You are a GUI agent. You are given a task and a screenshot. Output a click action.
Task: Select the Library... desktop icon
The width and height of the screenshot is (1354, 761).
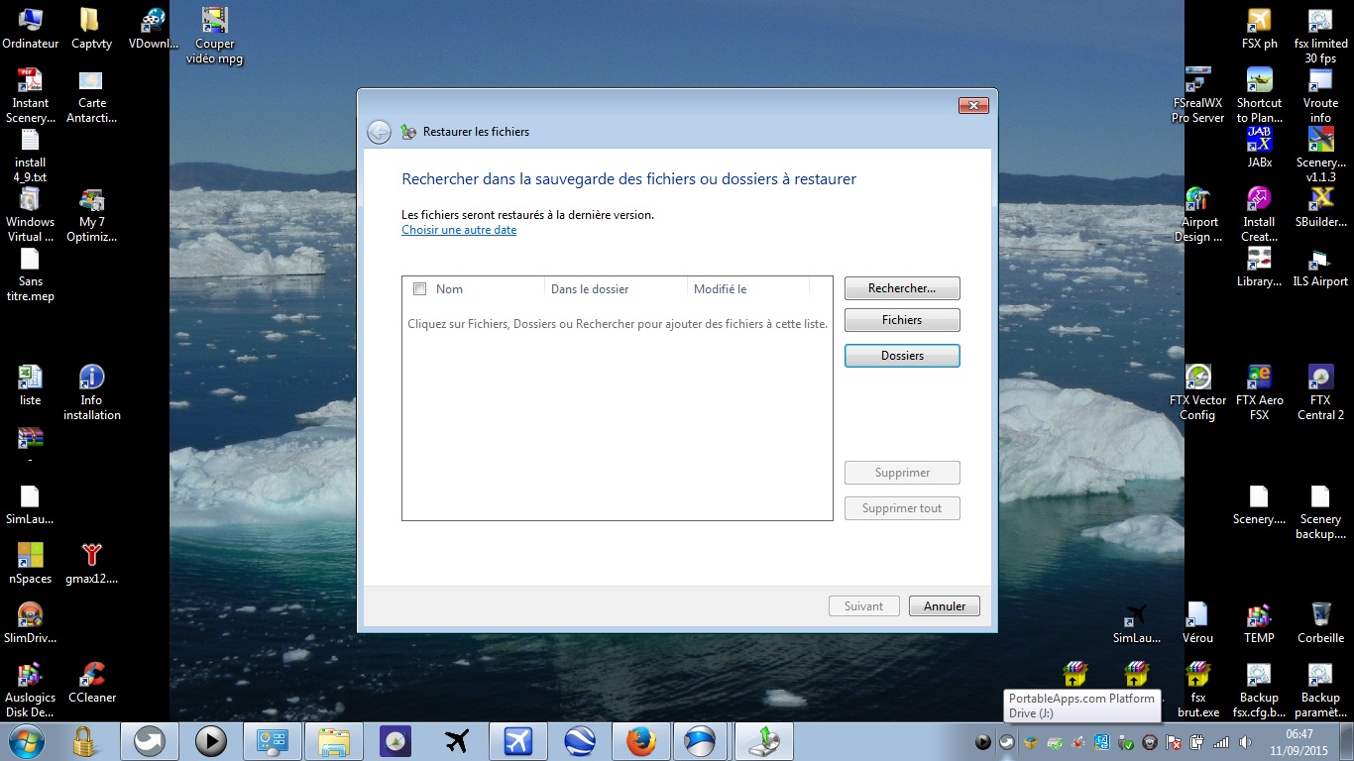click(1259, 267)
